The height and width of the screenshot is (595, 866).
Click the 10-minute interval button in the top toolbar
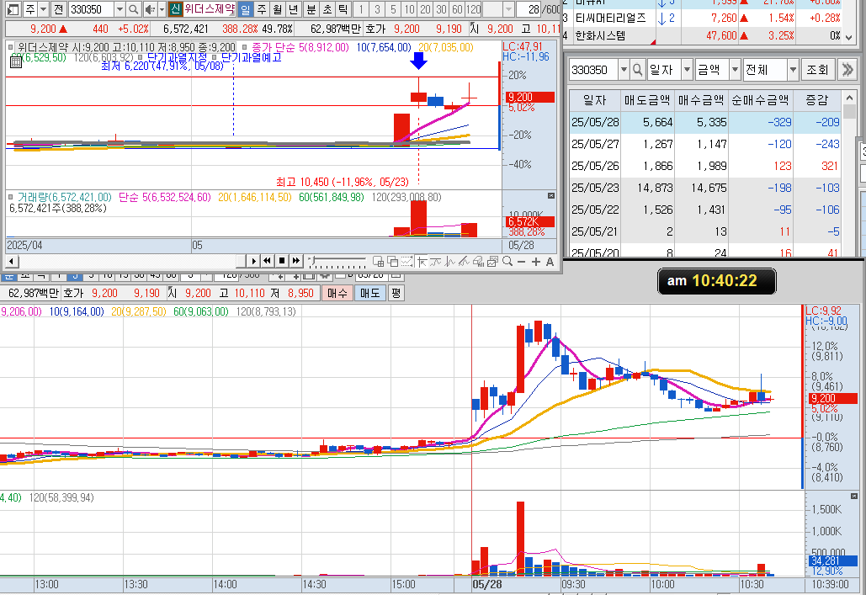pos(409,9)
